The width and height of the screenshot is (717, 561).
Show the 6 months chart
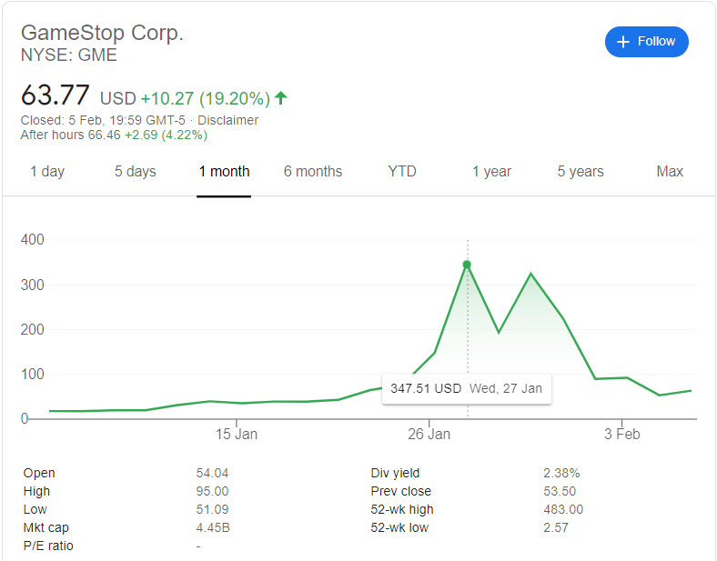click(x=313, y=171)
